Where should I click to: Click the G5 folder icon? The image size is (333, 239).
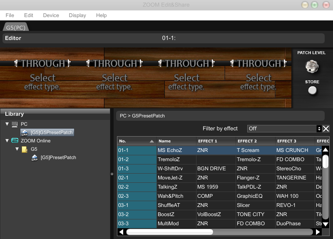click(25, 149)
